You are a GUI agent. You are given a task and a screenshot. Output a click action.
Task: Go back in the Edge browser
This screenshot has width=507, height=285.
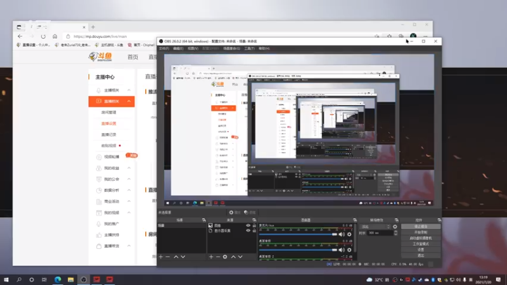pyautogui.click(x=20, y=36)
